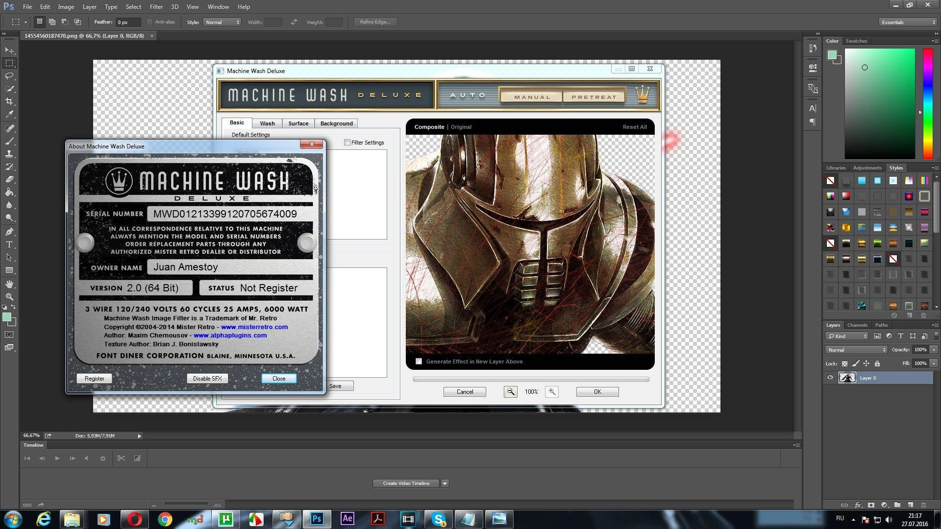Toggle lock all padlock icon
This screenshot has width=941, height=529.
[x=877, y=363]
